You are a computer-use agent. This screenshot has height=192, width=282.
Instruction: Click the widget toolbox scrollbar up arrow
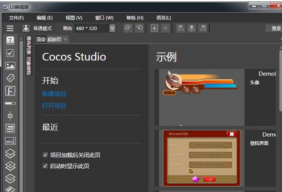tap(21, 38)
